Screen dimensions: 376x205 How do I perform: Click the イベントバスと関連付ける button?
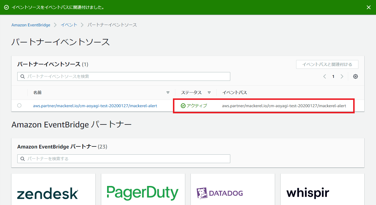coord(327,64)
